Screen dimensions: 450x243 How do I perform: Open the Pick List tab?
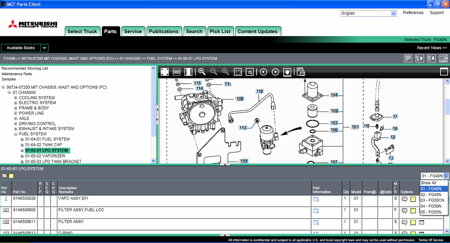(220, 31)
